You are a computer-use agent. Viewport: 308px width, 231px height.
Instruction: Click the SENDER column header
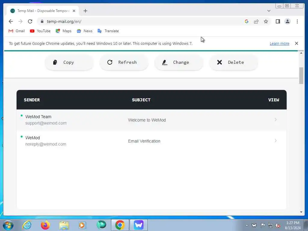pyautogui.click(x=32, y=100)
